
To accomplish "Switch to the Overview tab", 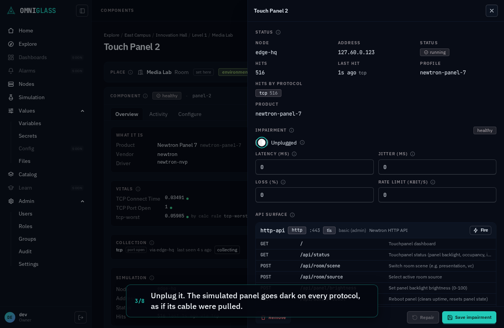I will (x=127, y=114).
